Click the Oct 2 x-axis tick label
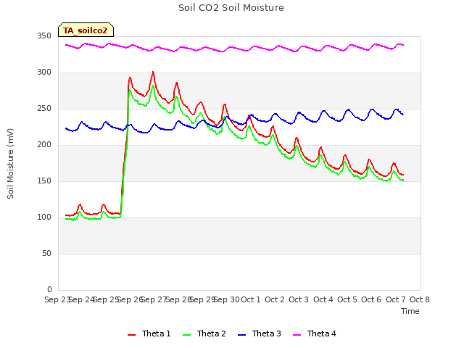The image size is (464, 348). 275,299
